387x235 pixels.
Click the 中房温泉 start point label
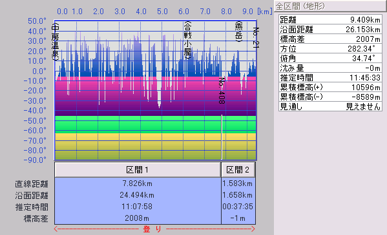tap(56, 42)
